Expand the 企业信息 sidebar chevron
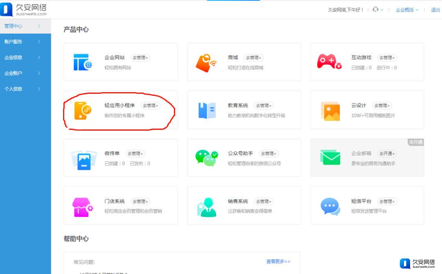 click(39, 58)
